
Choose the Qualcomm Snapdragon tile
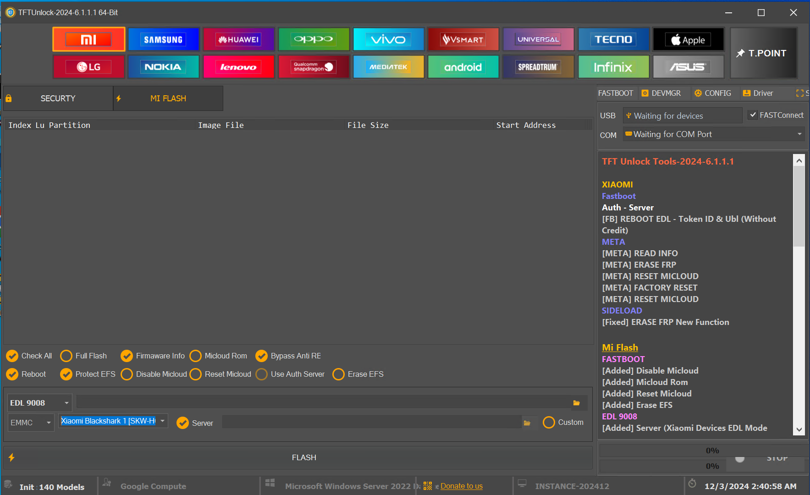tap(314, 67)
